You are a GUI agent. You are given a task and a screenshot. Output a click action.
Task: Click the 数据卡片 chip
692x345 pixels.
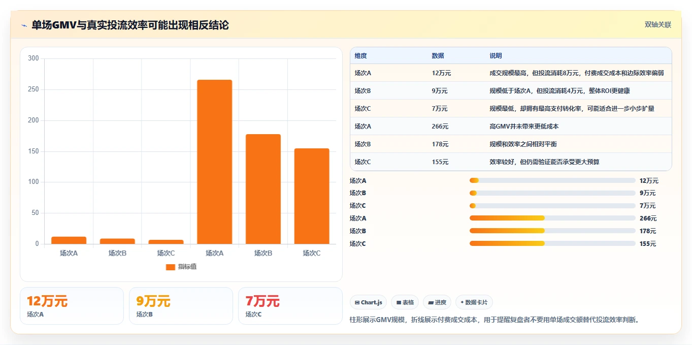coord(474,302)
